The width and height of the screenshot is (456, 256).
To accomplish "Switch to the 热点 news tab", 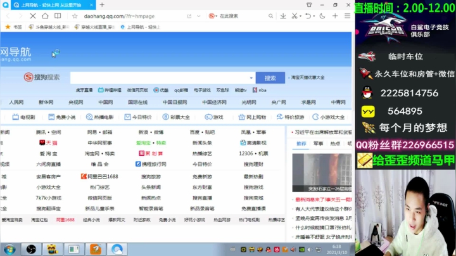I will point(335,143).
